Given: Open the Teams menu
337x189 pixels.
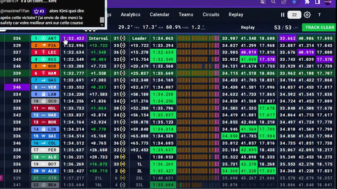Looking at the screenshot, I should pyautogui.click(x=186, y=15).
